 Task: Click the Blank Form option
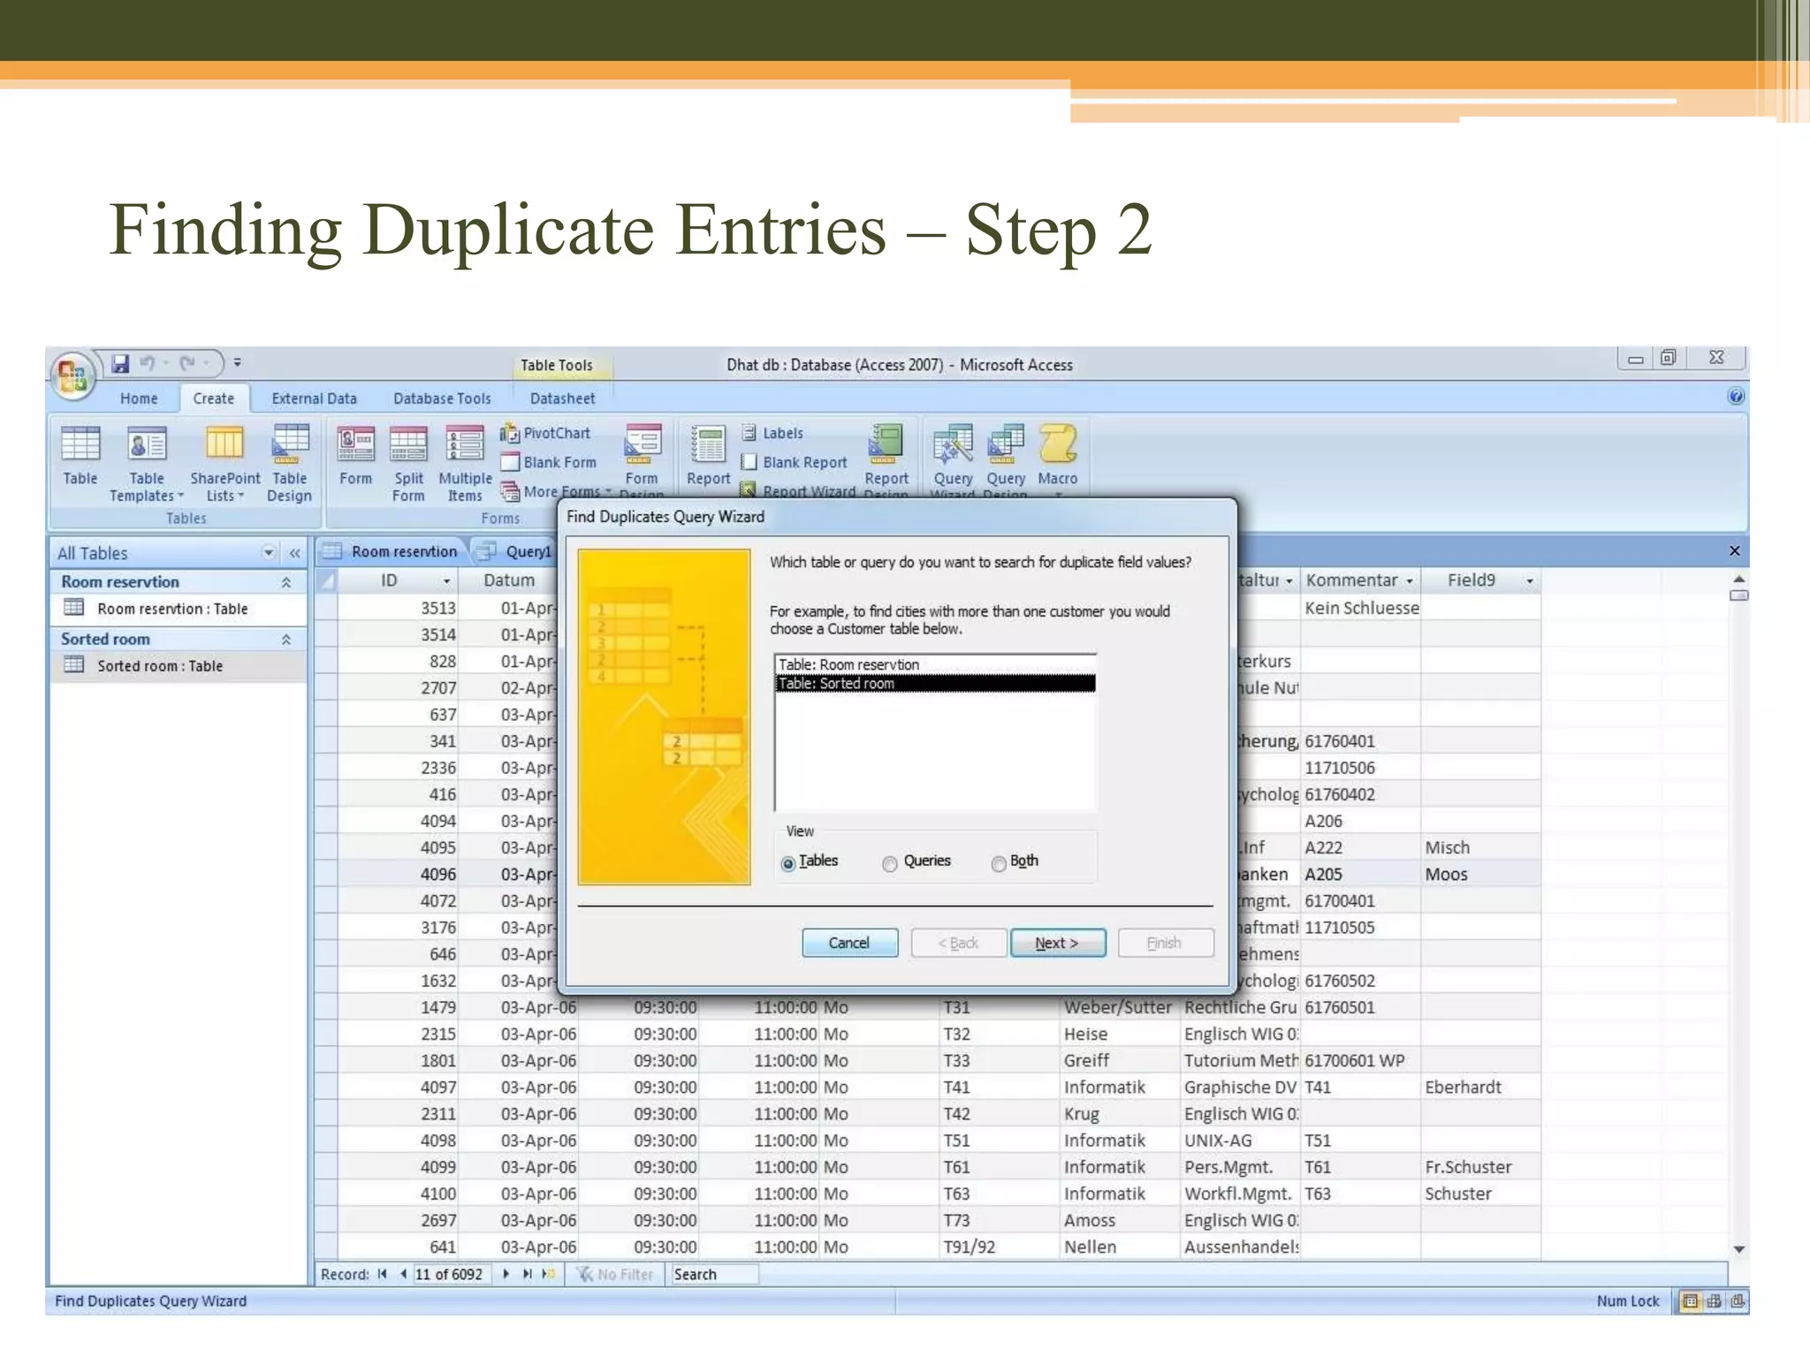tap(549, 462)
